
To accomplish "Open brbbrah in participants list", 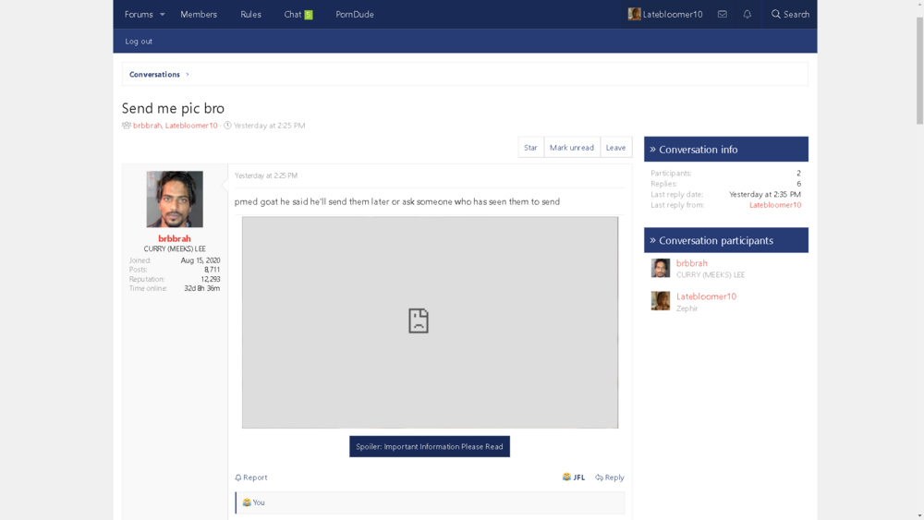I will 692,263.
